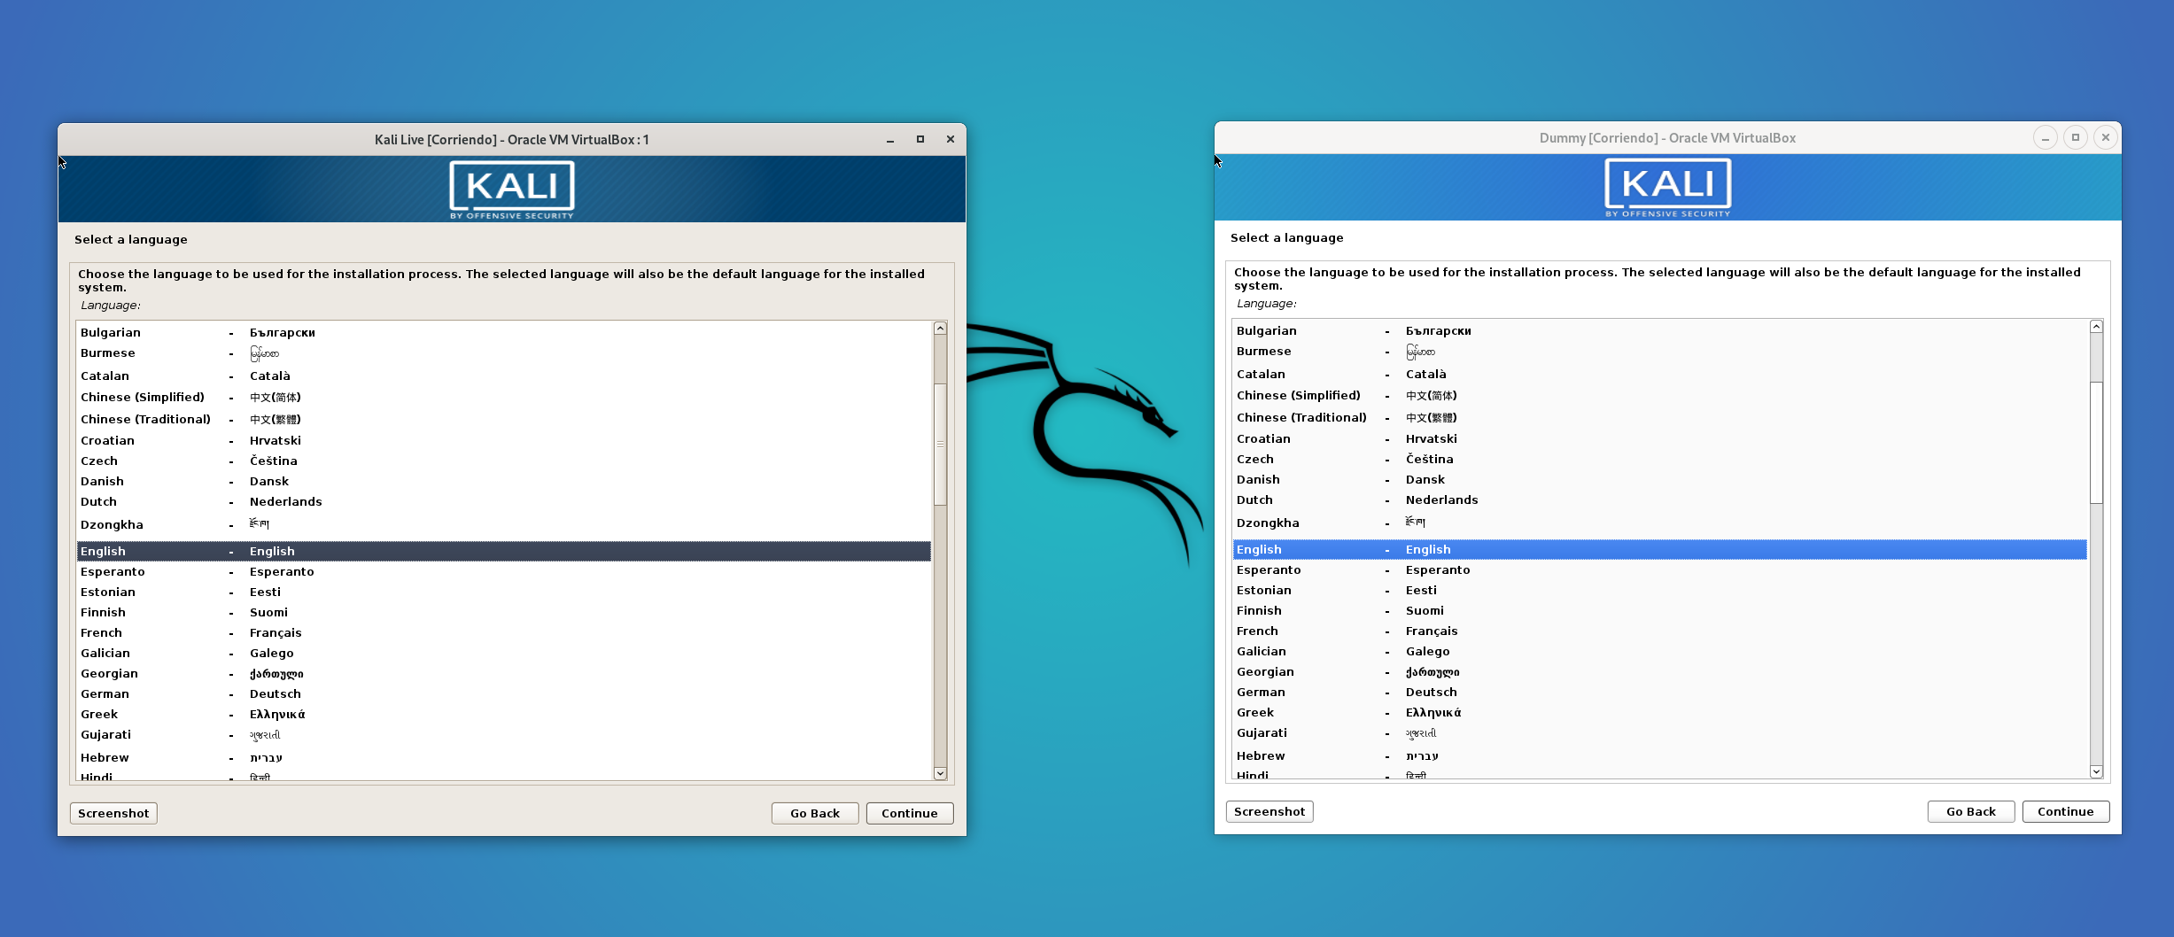Click Continue in the Dummy installer
This screenshot has height=937, width=2174.
tap(2065, 810)
